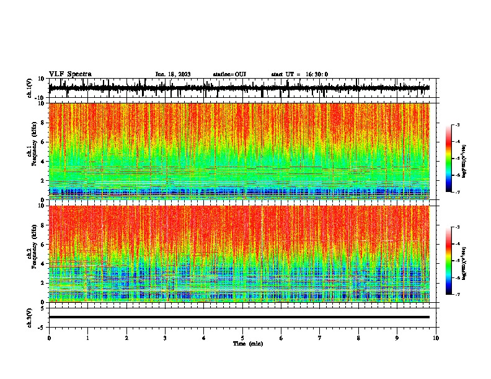Image resolution: width=491 pixels, height=379 pixels.
Task: Click the "6" kHz tick on ch.2 frequency axis
Action: 43,245
